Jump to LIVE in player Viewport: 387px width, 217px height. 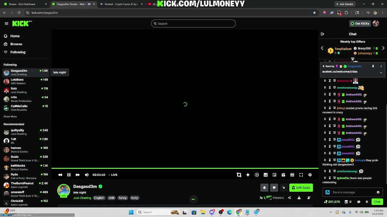(113, 175)
